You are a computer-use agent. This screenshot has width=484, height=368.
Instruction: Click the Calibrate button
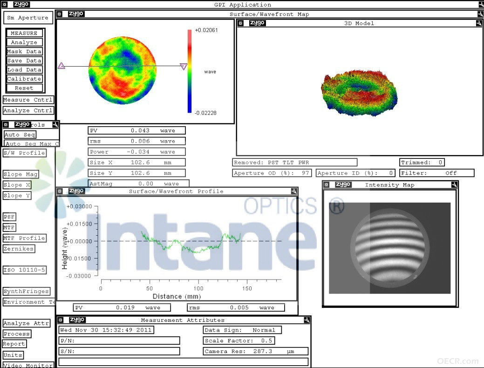pos(24,79)
